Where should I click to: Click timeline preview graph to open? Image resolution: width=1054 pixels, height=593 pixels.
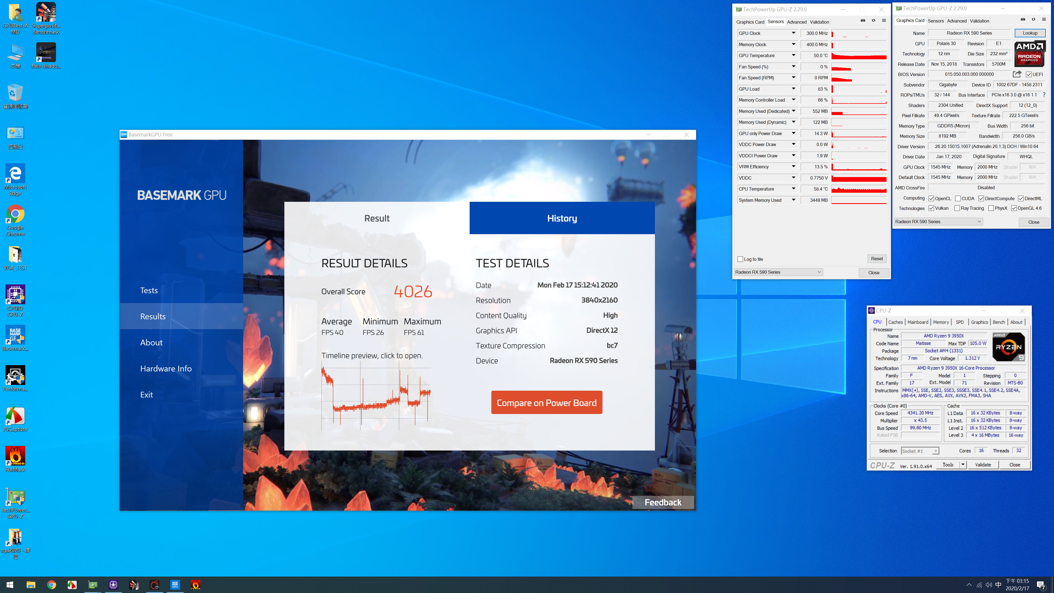tap(375, 395)
